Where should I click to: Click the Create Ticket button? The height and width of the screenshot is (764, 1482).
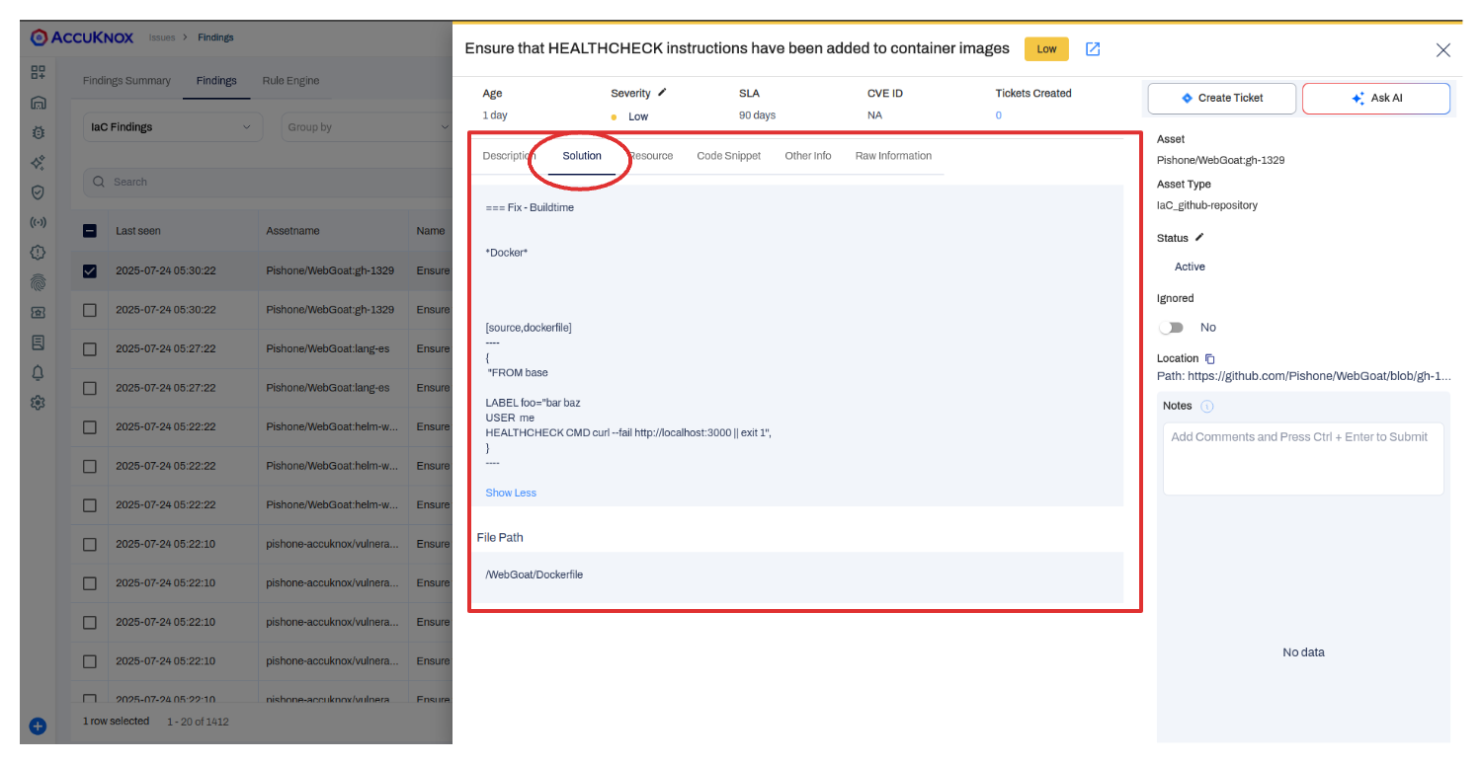point(1221,98)
